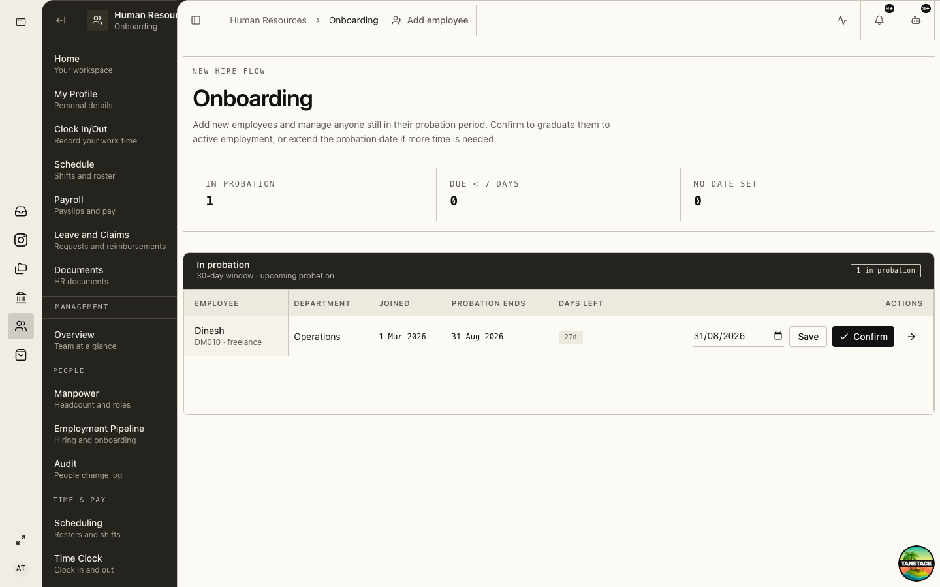Open Dinesh's row arrow for details
The width and height of the screenshot is (940, 587).
(911, 337)
